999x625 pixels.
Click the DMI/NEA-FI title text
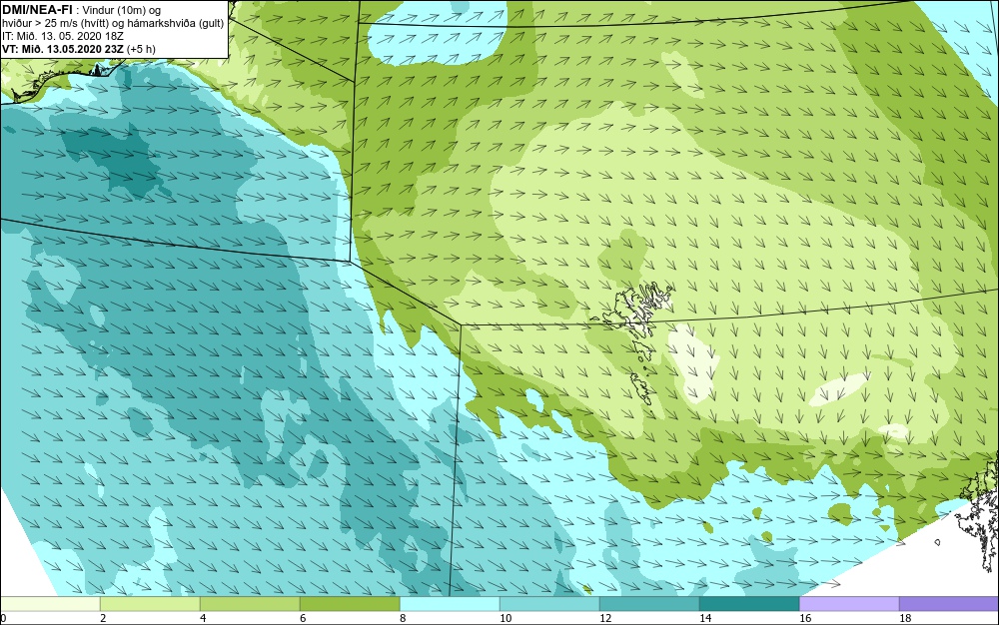(38, 10)
